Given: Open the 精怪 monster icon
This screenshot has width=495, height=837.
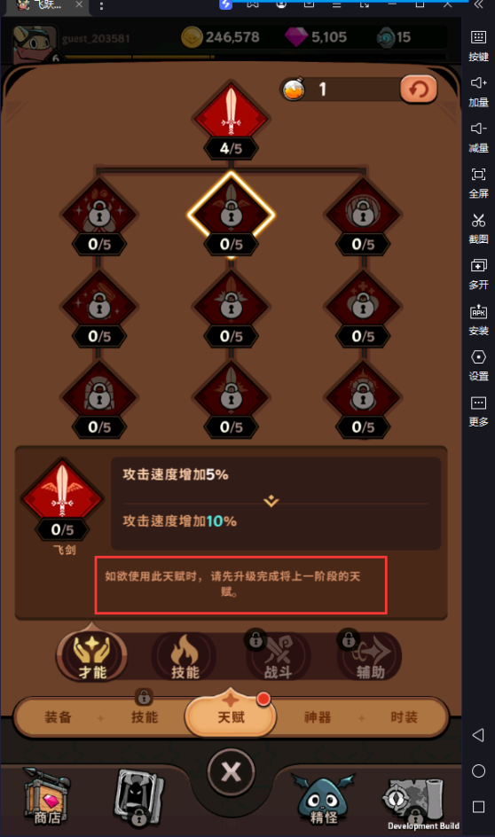Looking at the screenshot, I should (323, 797).
